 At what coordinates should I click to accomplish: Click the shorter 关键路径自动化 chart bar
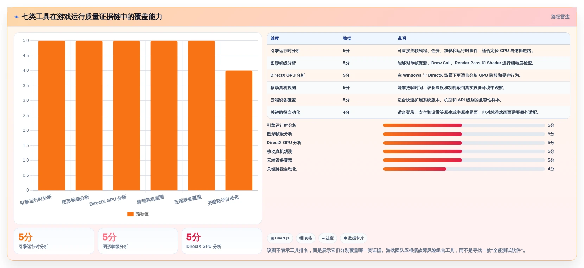click(239, 130)
